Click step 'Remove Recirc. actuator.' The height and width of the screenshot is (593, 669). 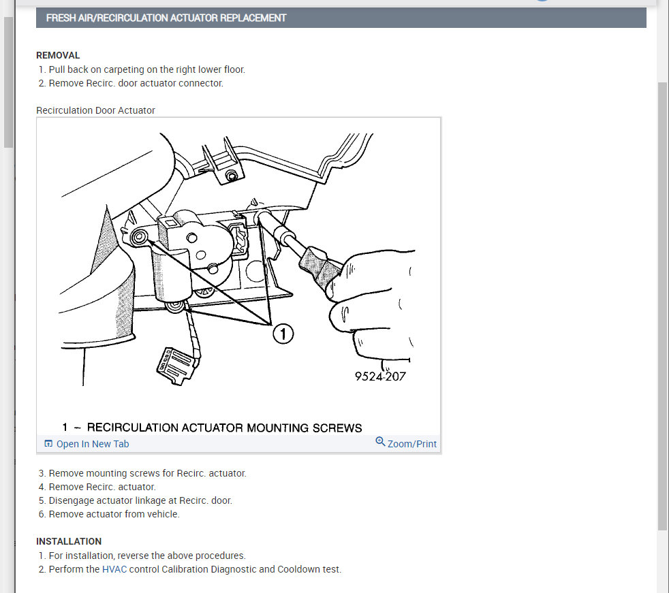click(102, 487)
